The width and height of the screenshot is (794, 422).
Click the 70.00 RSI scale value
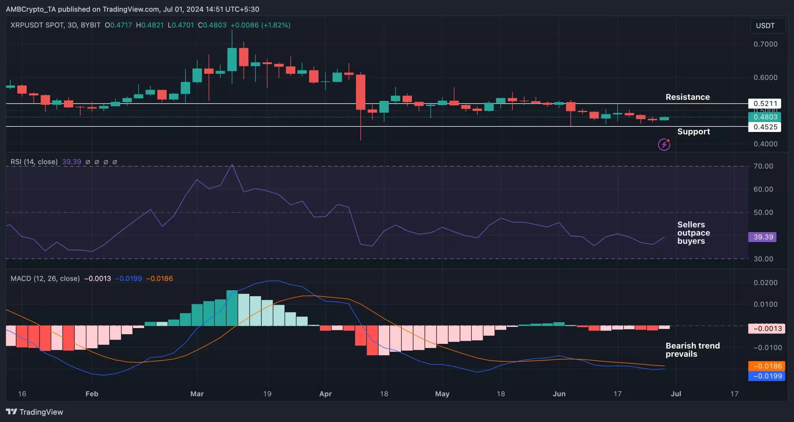click(763, 166)
